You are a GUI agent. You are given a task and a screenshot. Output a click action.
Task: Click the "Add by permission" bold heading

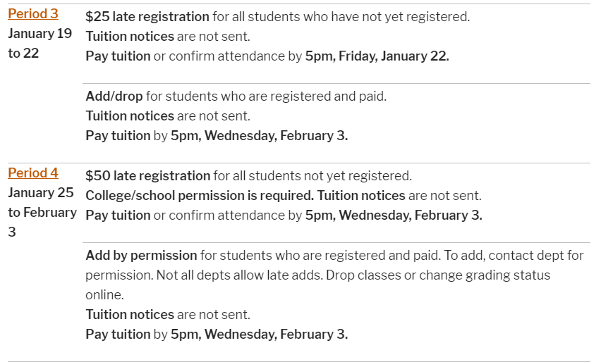[141, 255]
